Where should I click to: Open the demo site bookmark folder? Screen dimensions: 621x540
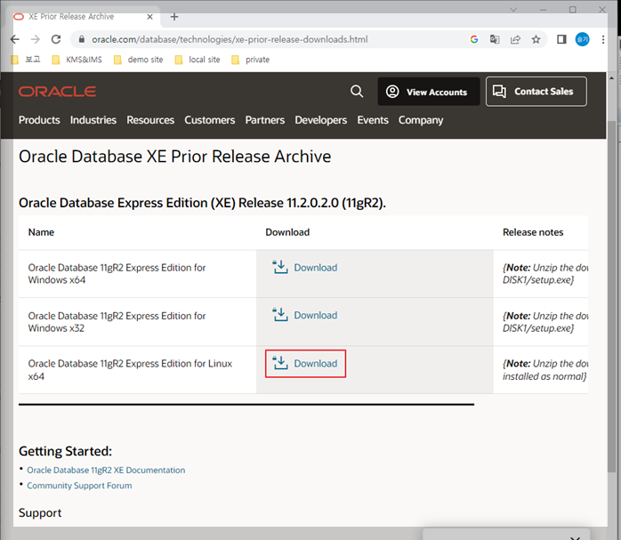138,60
